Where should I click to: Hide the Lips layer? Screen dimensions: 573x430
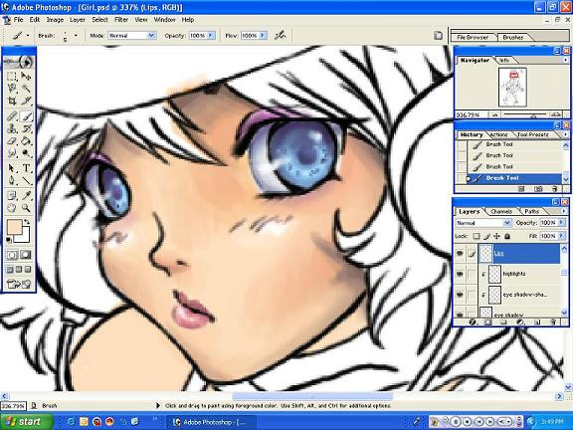pyautogui.click(x=460, y=253)
